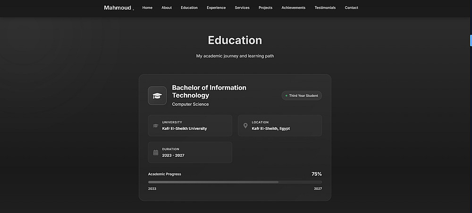The image size is (472, 213).
Task: Click the LOCATION field label
Action: point(260,122)
